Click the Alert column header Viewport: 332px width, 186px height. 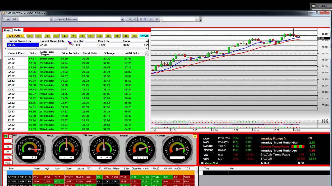pyautogui.click(x=232, y=168)
